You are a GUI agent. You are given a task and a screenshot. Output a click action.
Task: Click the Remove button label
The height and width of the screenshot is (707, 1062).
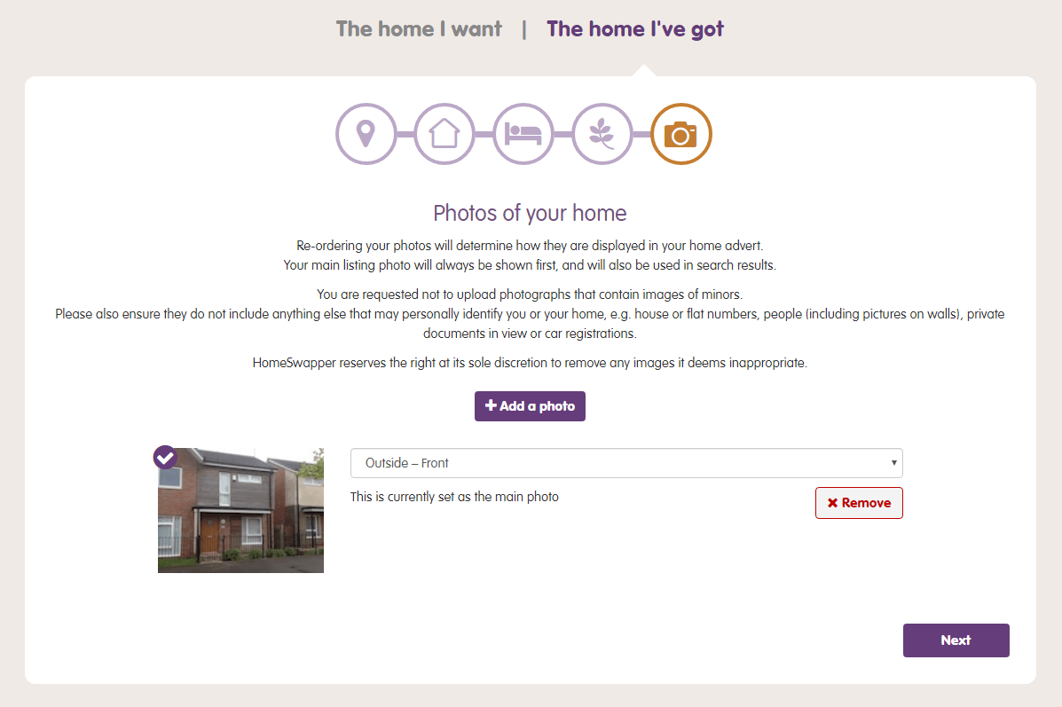coord(866,503)
